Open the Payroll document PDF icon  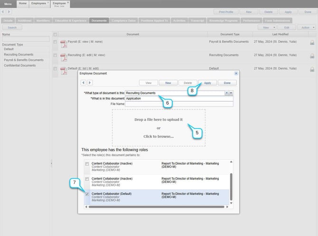pyautogui.click(x=63, y=43)
